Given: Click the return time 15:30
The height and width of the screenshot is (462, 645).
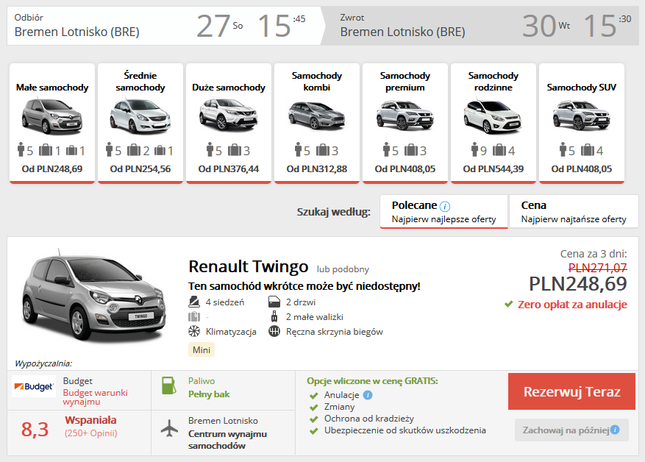Looking at the screenshot, I should [607, 26].
